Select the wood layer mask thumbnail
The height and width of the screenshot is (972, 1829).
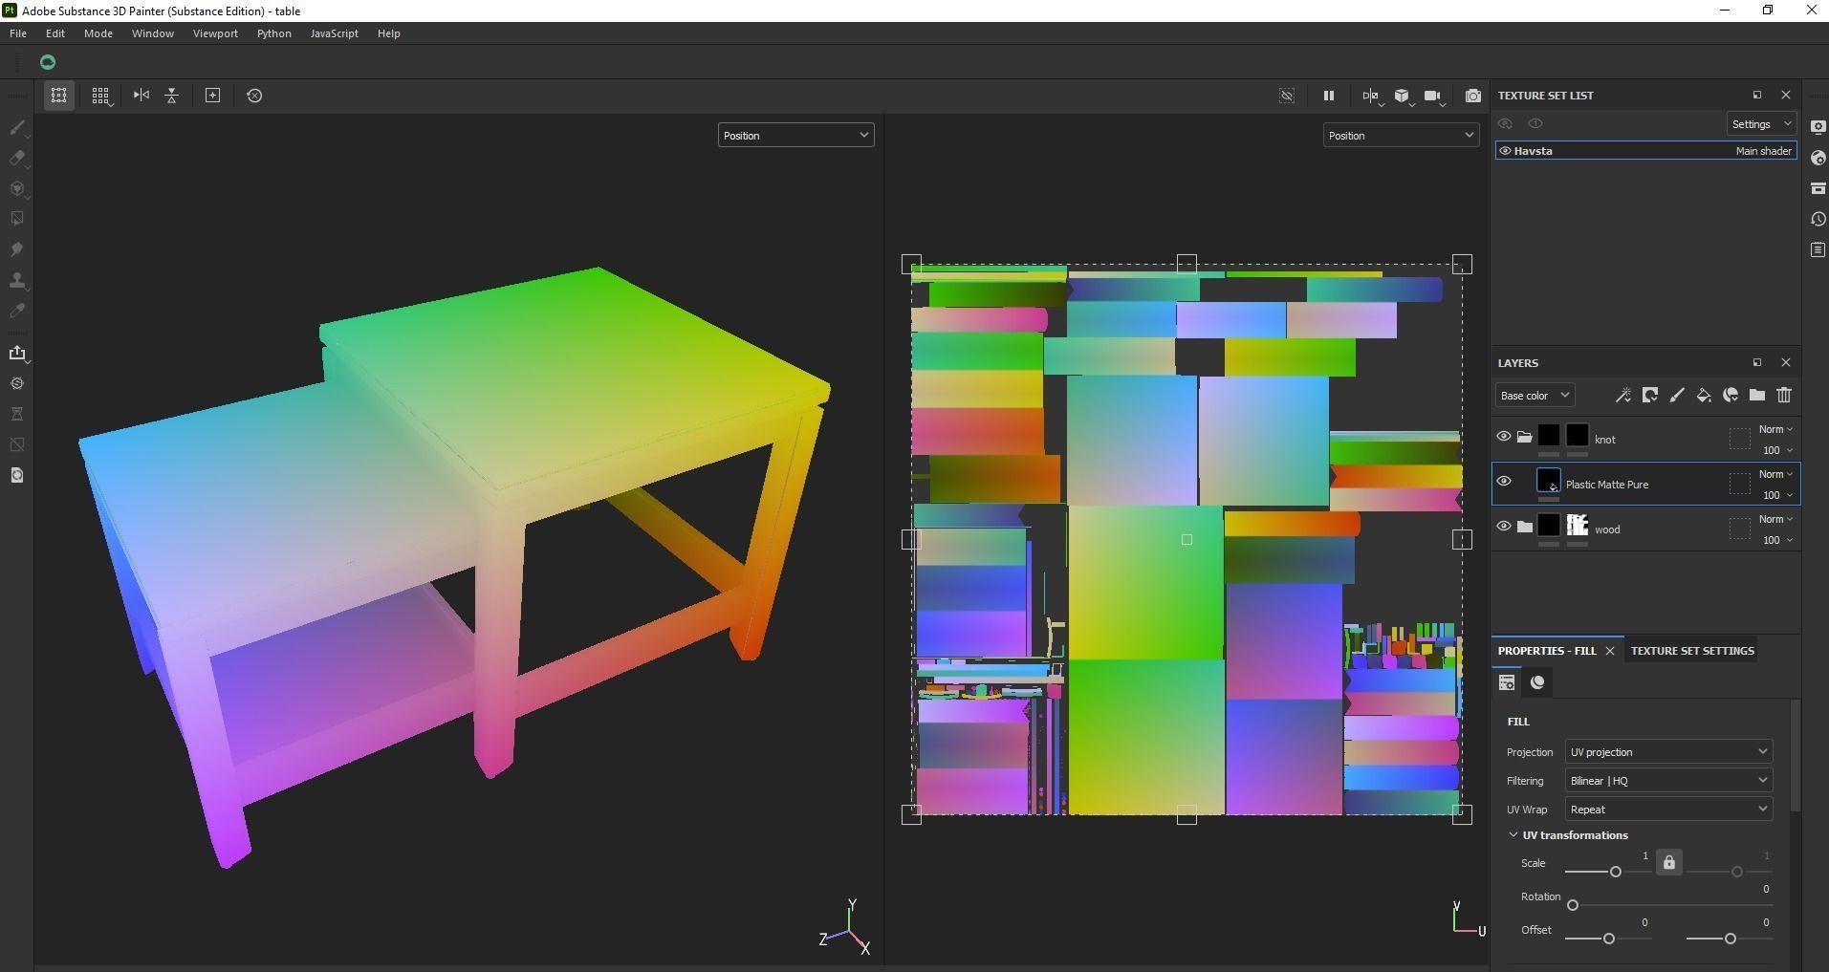point(1578,526)
